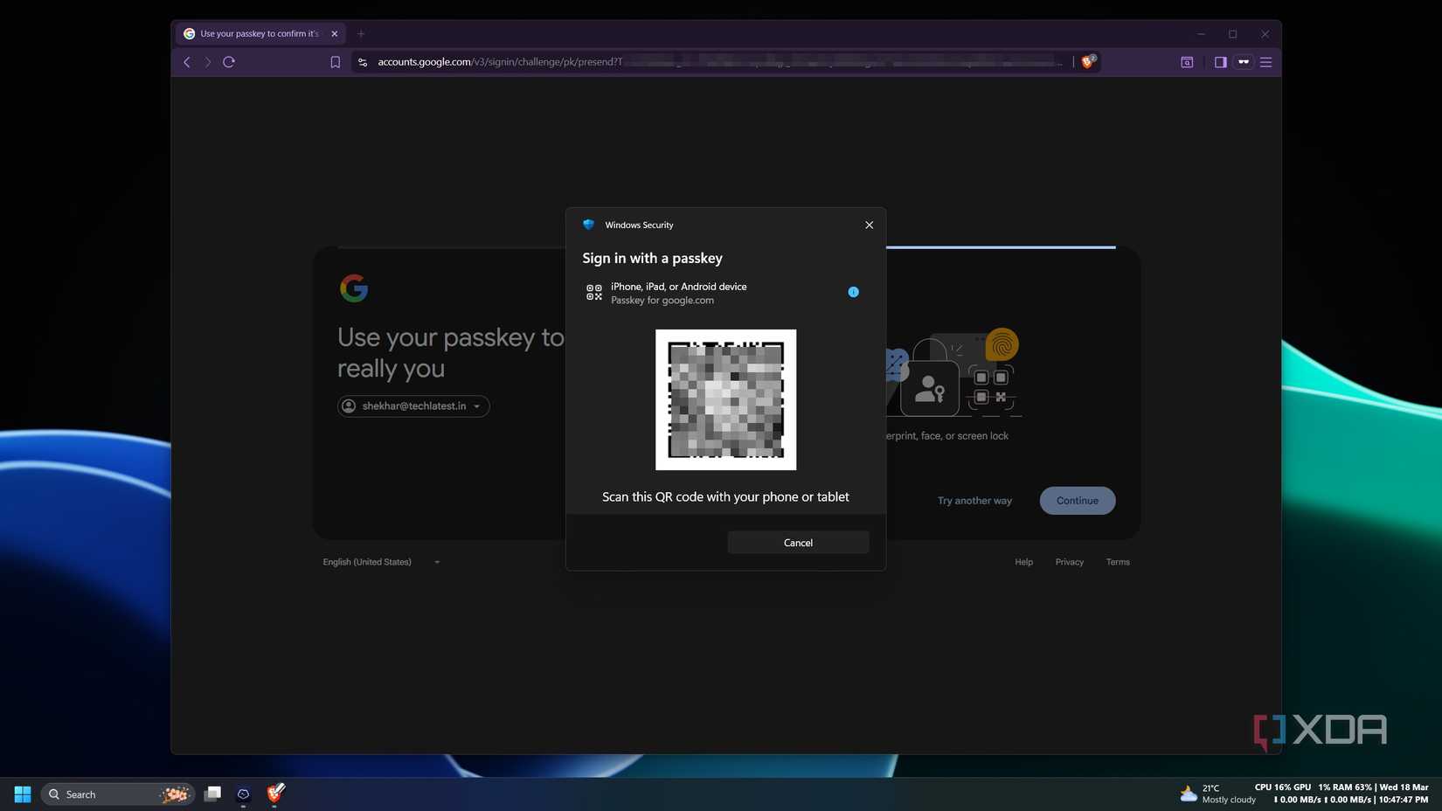Click the QR code icon beside device option
Viewport: 1442px width, 811px height.
(x=594, y=293)
